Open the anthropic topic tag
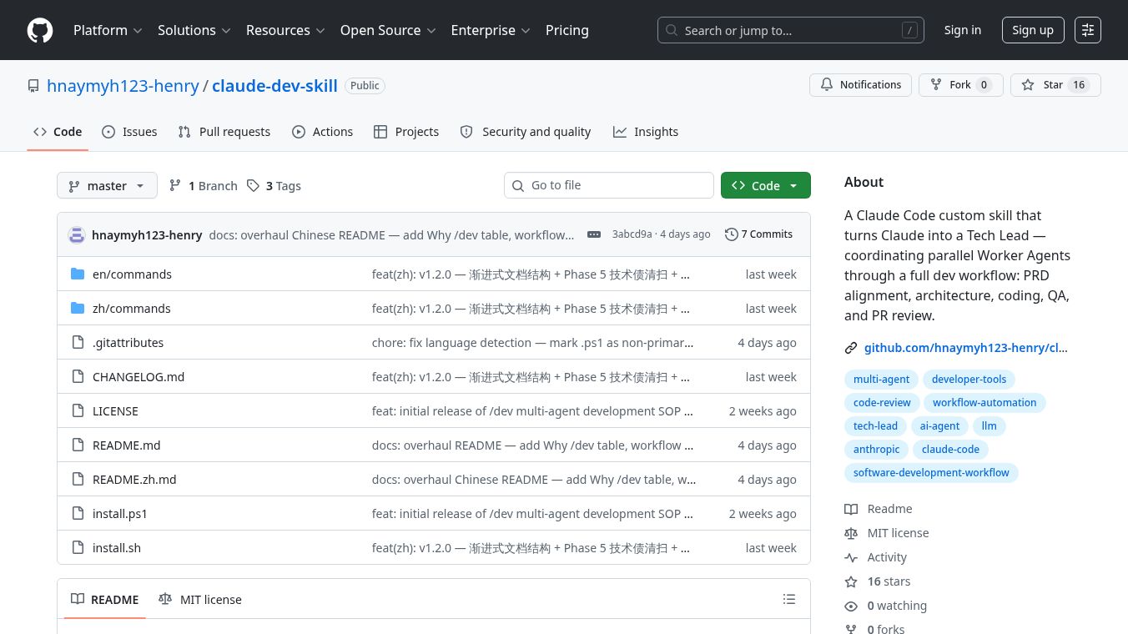The width and height of the screenshot is (1128, 634). 876,449
